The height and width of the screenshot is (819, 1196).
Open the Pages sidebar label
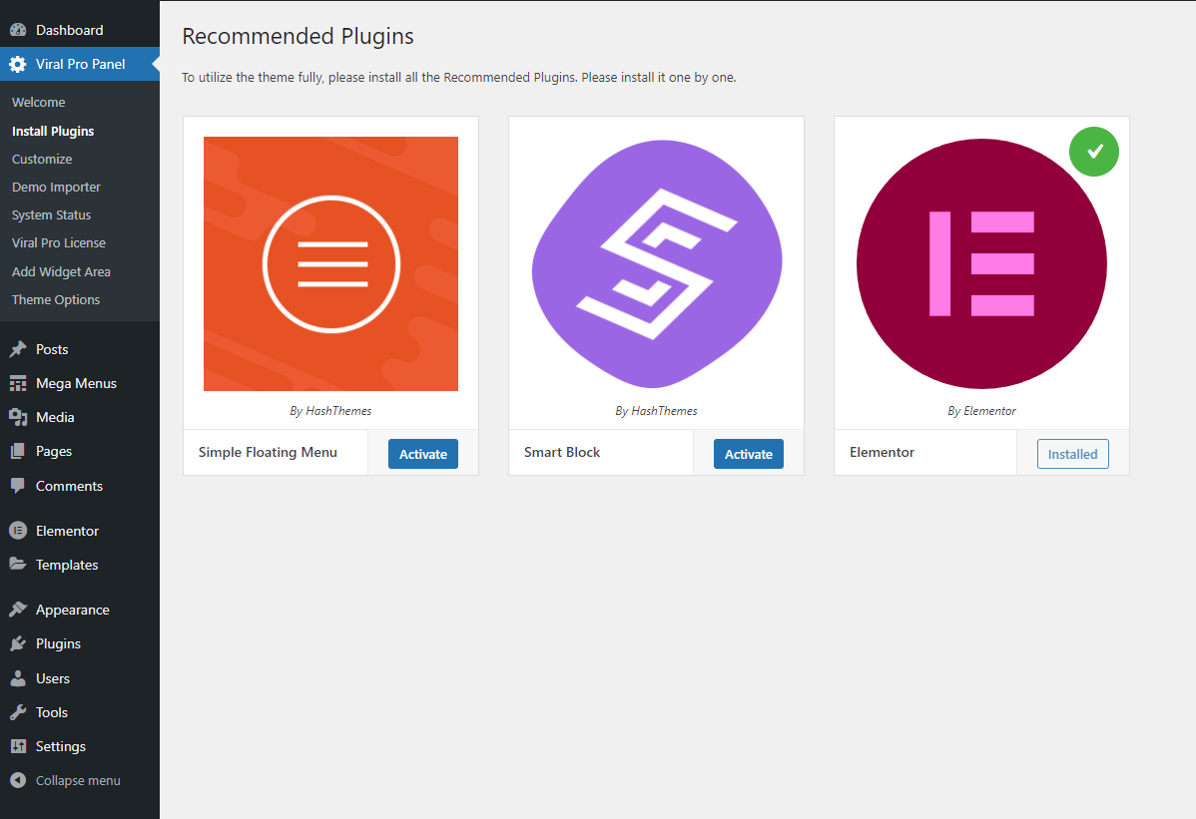[x=53, y=451]
